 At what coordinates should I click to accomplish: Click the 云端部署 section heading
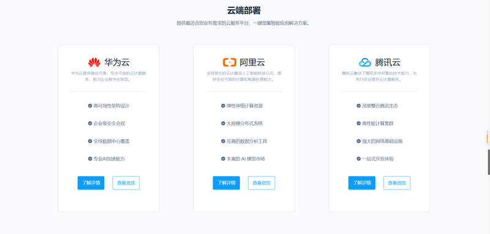244,10
